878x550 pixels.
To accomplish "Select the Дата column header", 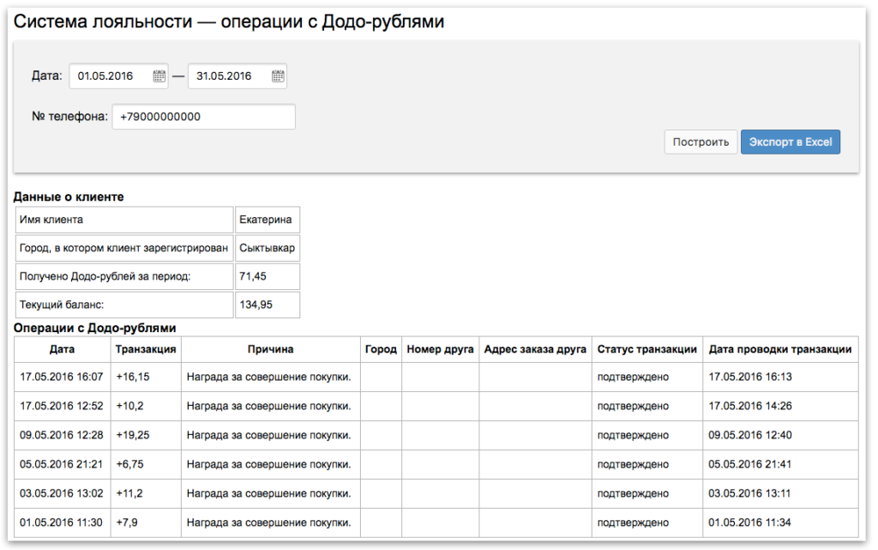I will click(62, 349).
